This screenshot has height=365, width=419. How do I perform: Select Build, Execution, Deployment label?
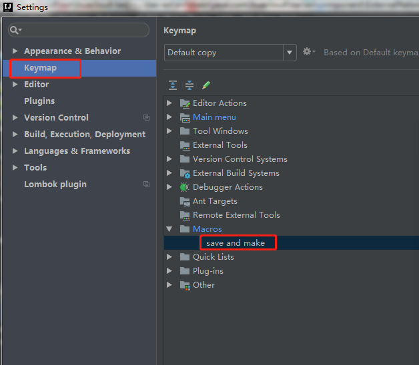[85, 135]
